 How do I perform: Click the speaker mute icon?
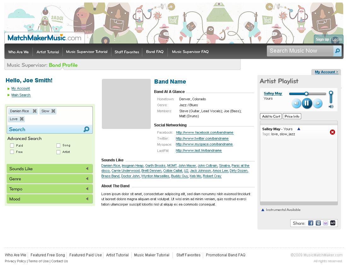click(x=331, y=107)
